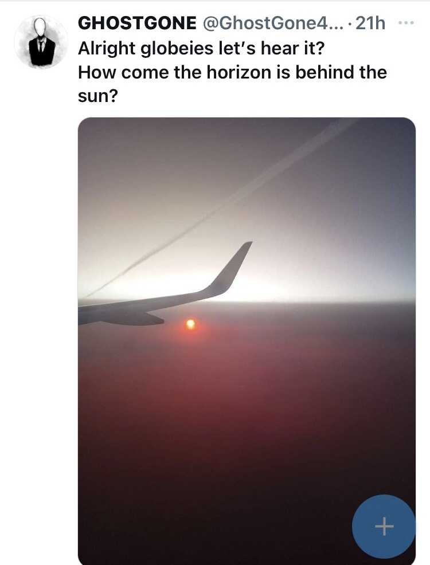Screen dimensions: 430x565
Task: Click the glowing orange sun in the photo
Action: point(191,324)
